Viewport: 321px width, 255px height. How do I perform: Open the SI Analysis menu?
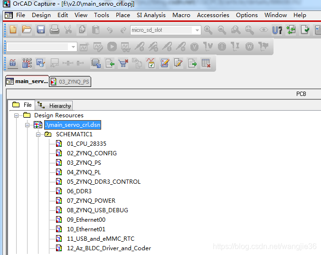click(151, 15)
